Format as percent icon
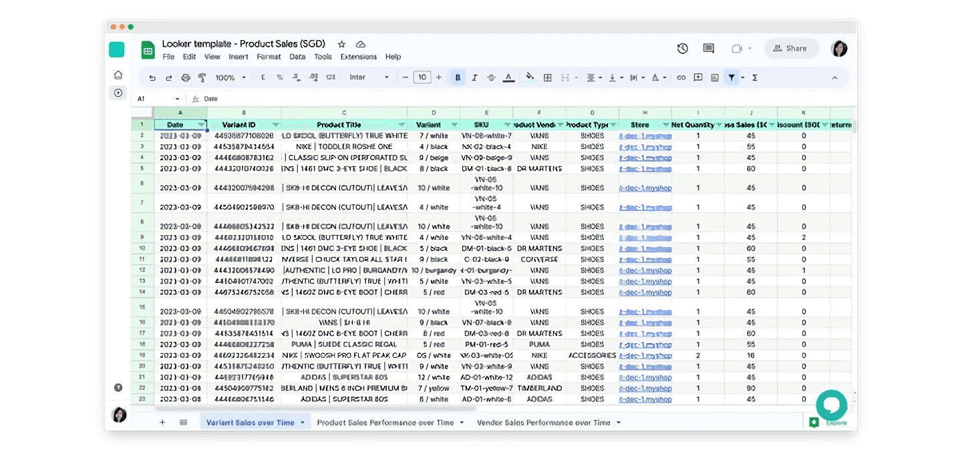This screenshot has height=450, width=962. point(280,77)
